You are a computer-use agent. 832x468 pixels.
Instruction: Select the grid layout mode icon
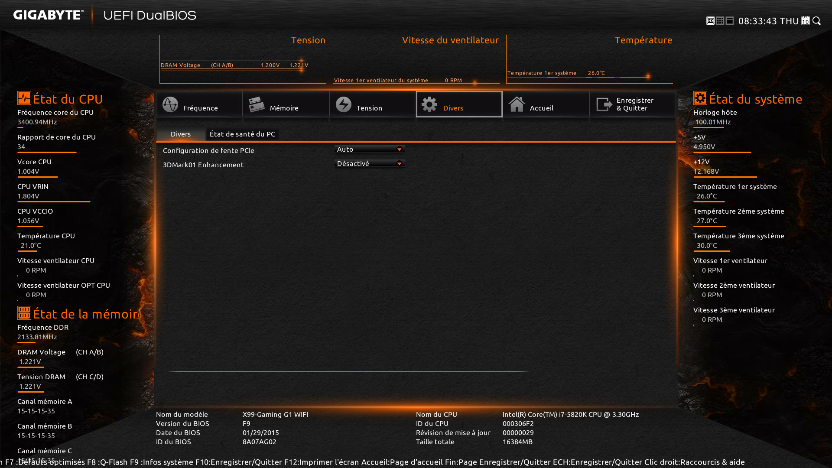click(x=720, y=21)
